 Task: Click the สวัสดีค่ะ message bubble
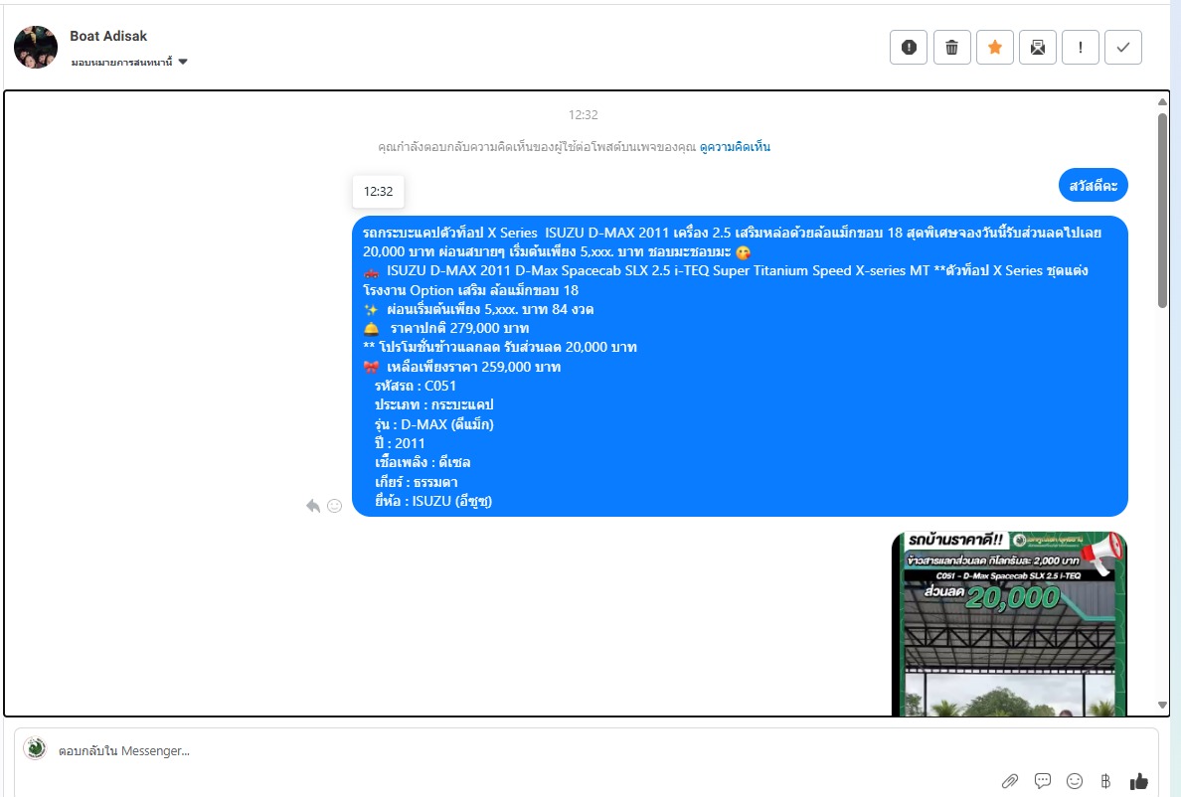click(x=1093, y=185)
